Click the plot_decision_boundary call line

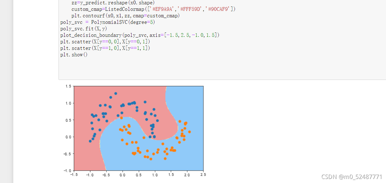pos(140,35)
